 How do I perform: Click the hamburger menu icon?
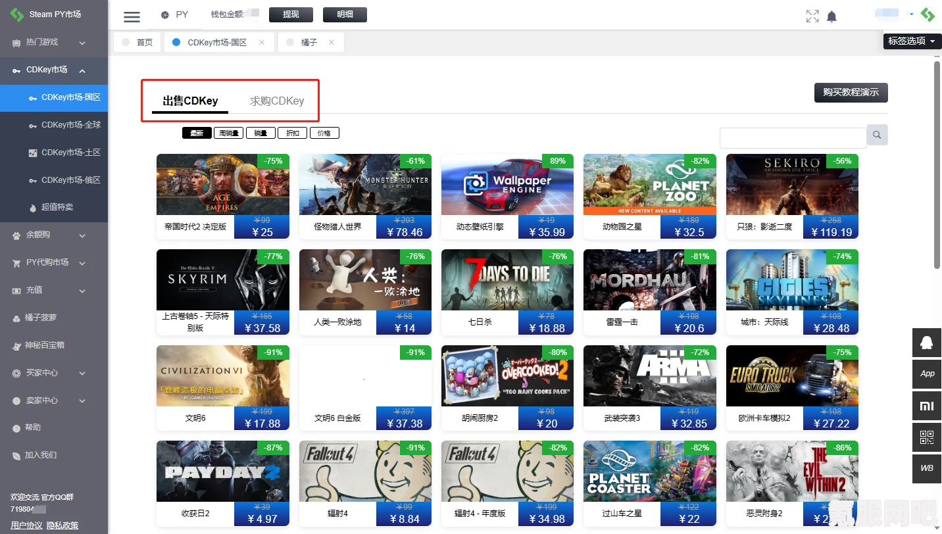tap(132, 17)
